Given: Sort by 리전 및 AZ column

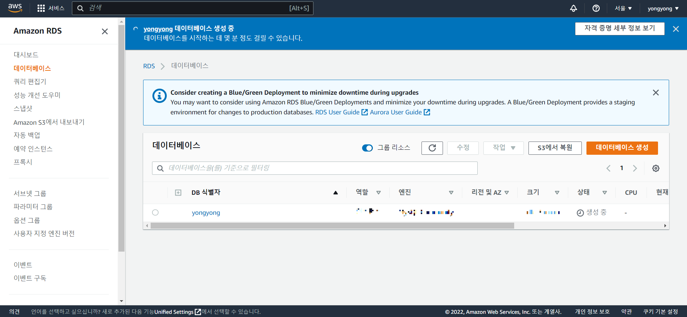Looking at the screenshot, I should [x=507, y=193].
